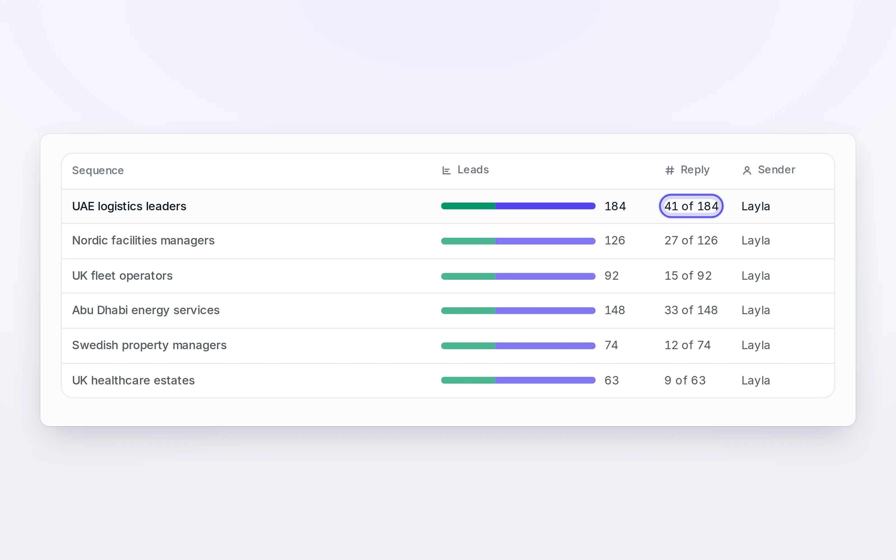Click the hash icon beside Reply
The image size is (896, 560).
tap(669, 170)
